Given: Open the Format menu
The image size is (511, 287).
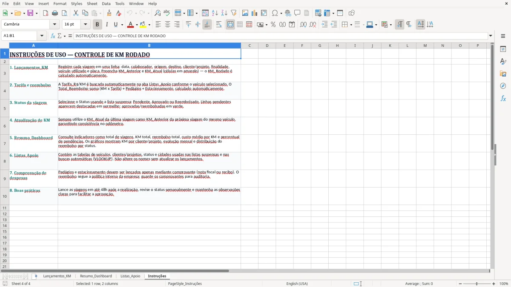Looking at the screenshot, I should pos(60,3).
